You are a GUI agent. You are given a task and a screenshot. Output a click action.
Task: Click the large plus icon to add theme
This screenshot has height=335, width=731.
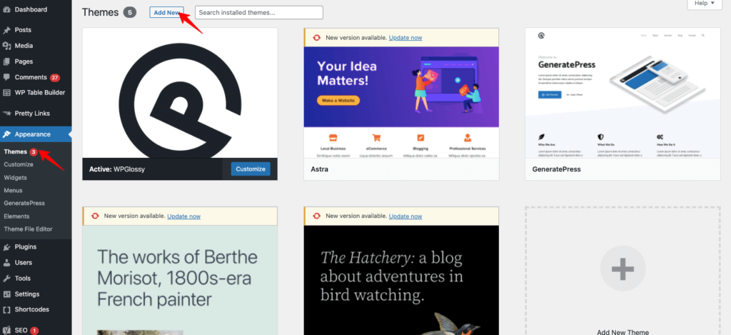[622, 269]
